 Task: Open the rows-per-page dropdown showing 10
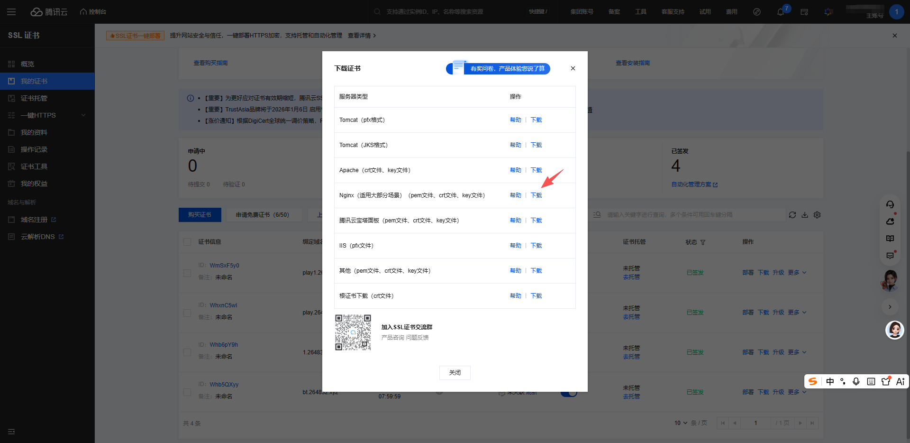click(681, 423)
